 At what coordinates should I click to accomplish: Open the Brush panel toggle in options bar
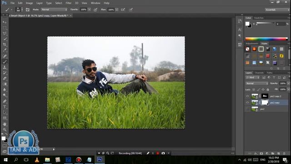[27, 10]
